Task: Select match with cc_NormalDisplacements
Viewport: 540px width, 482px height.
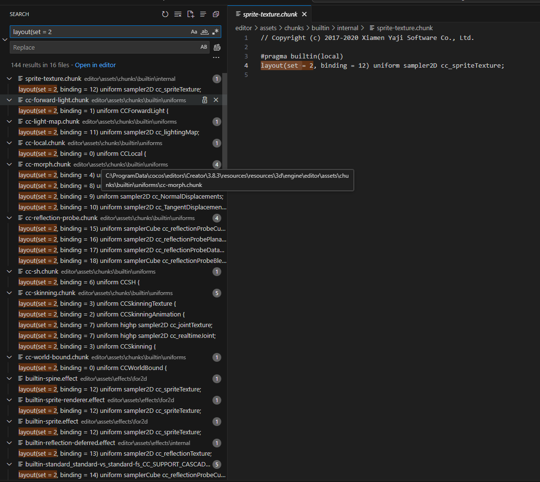Action: click(x=121, y=196)
